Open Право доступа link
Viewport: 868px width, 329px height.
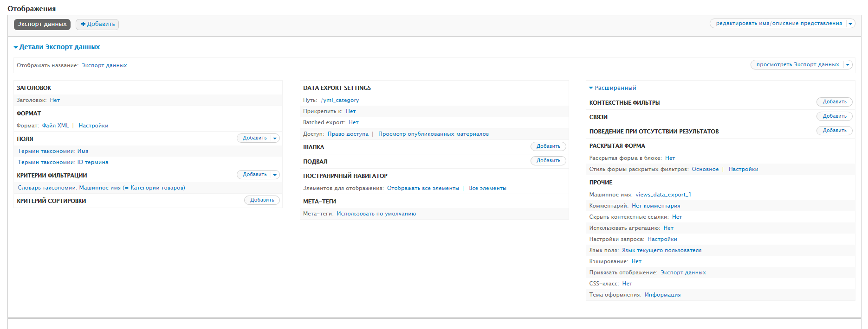point(348,134)
